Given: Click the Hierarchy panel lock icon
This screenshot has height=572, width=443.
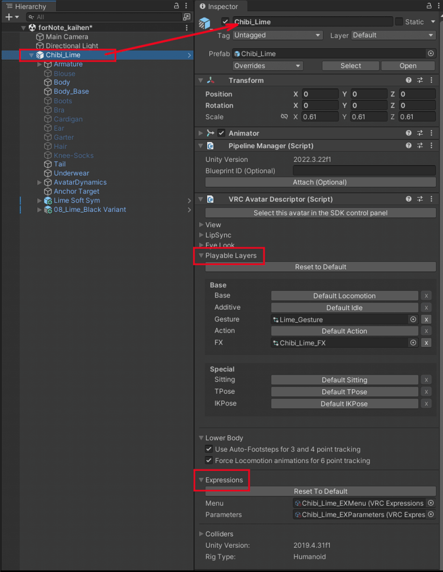Looking at the screenshot, I should coord(176,6).
